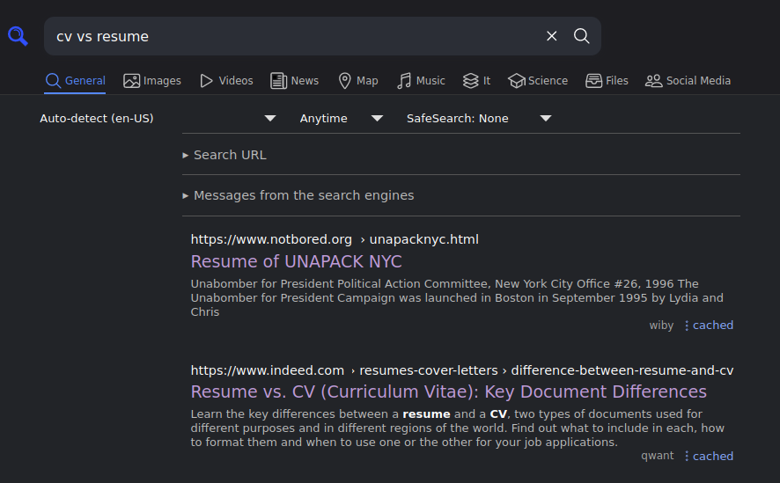Switch to the News tab
The width and height of the screenshot is (780, 483).
coord(295,81)
